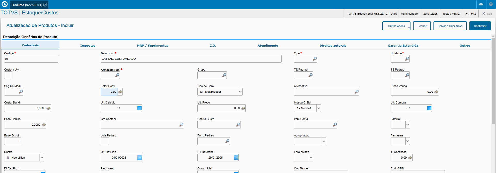Expand the Fora estado dropdown
Screen dimensions: 496x173
point(311,158)
